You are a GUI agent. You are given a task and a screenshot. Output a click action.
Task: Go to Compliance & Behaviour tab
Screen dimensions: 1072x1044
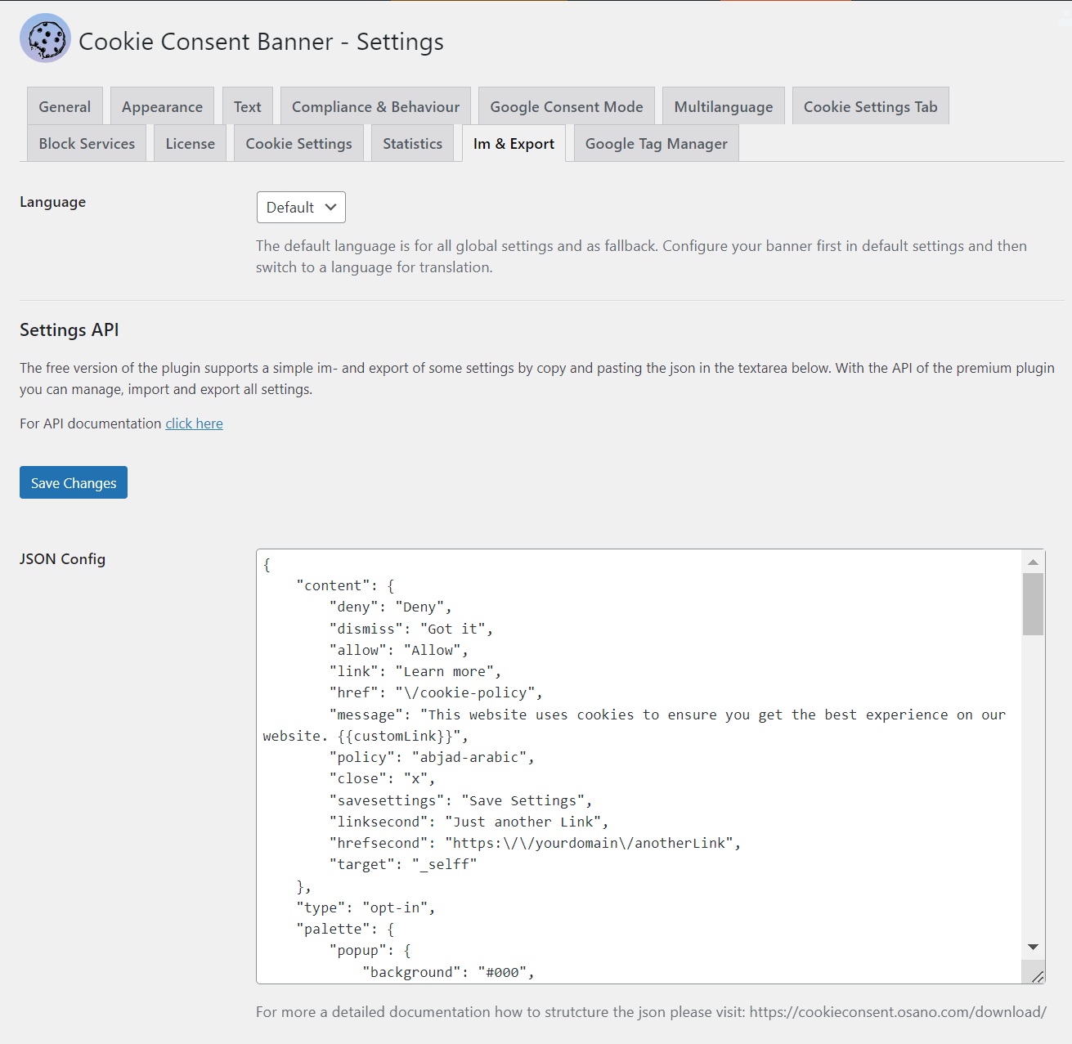click(x=375, y=106)
